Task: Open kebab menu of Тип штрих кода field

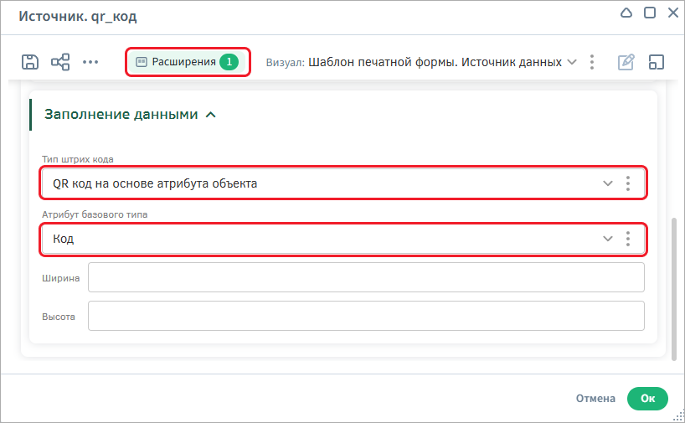Action: tap(628, 183)
